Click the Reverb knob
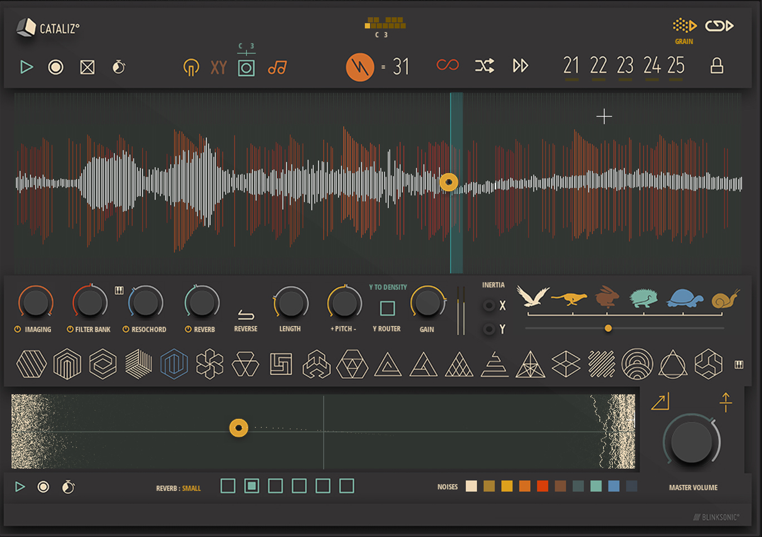 [202, 303]
